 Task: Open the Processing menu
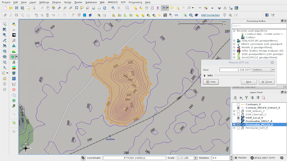(x=135, y=2)
